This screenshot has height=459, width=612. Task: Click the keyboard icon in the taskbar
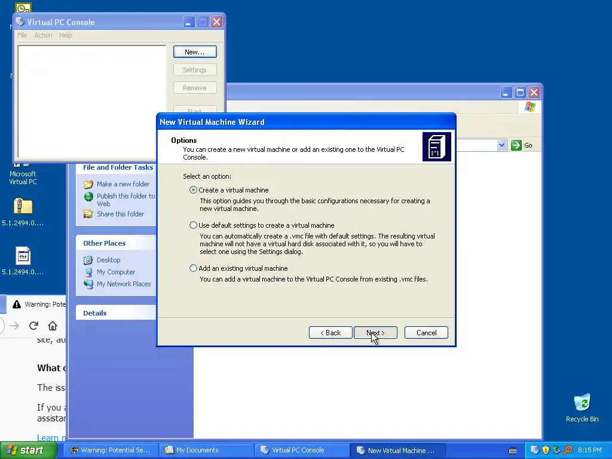pyautogui.click(x=513, y=451)
